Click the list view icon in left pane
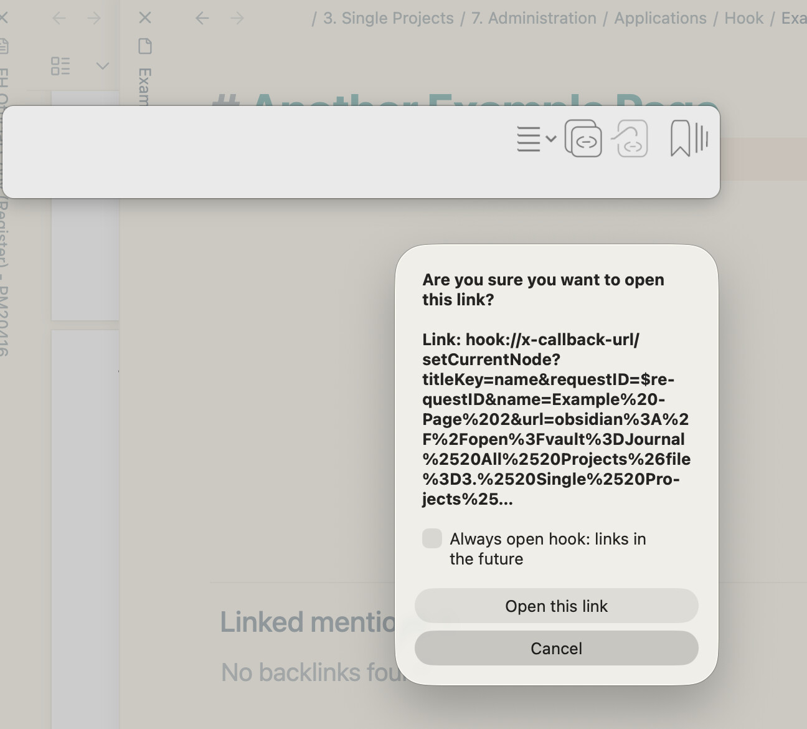This screenshot has height=729, width=807. click(60, 66)
